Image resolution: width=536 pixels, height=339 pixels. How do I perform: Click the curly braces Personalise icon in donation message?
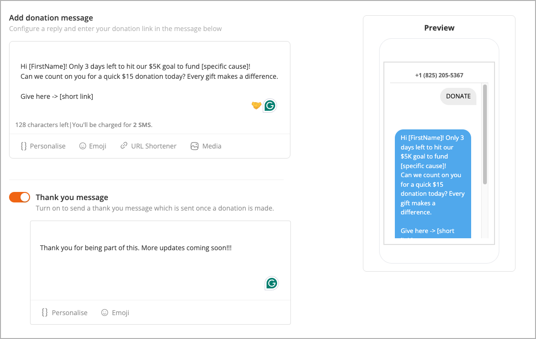point(23,146)
